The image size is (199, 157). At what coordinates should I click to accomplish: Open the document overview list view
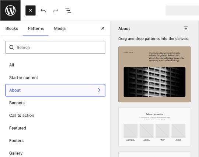click(x=68, y=10)
